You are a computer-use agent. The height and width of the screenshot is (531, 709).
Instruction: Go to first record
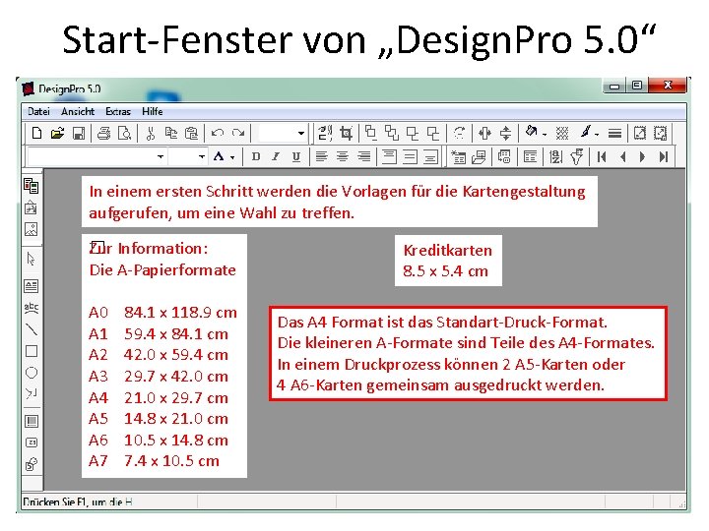[602, 156]
